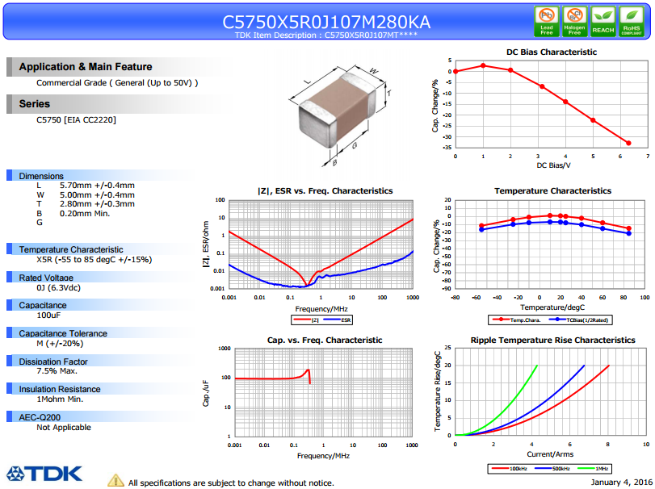Click the DC Bias/V axis label

[553, 165]
